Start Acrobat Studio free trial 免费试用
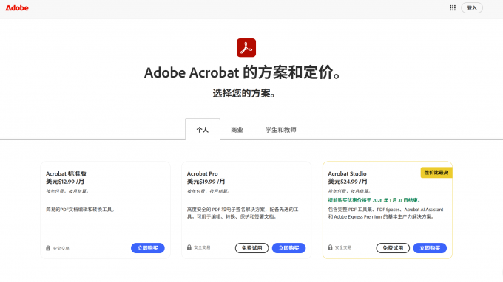503x282 pixels. (x=393, y=248)
